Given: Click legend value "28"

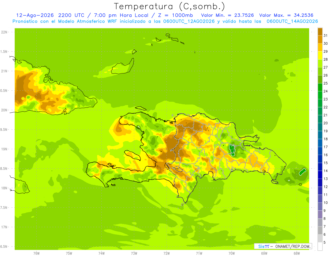Looking at the screenshot, I should [x=326, y=59].
